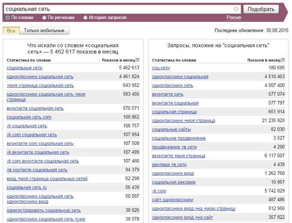Open 'социальное продвижение' link
292x223 pixels.
point(179,138)
